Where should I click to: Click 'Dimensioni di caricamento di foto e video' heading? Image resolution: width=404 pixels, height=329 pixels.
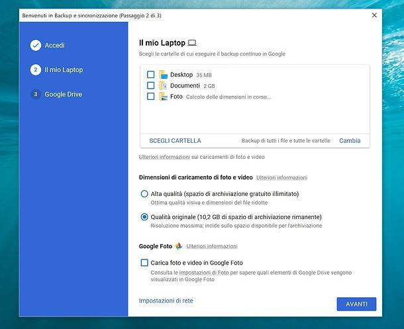click(196, 177)
